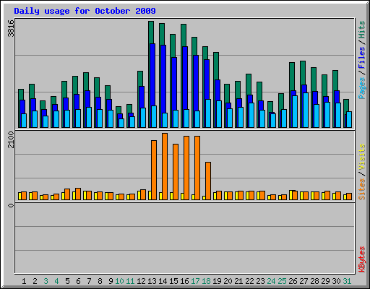Click day 9 on the x-axis
The width and height of the screenshot is (370, 289).
[x=111, y=281]
